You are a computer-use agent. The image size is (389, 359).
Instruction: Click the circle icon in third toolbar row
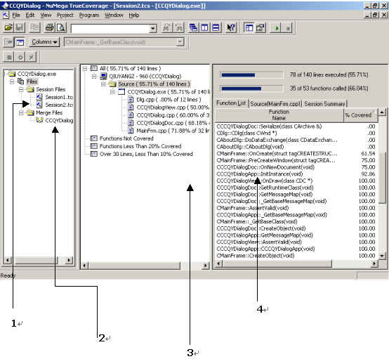pos(20,58)
